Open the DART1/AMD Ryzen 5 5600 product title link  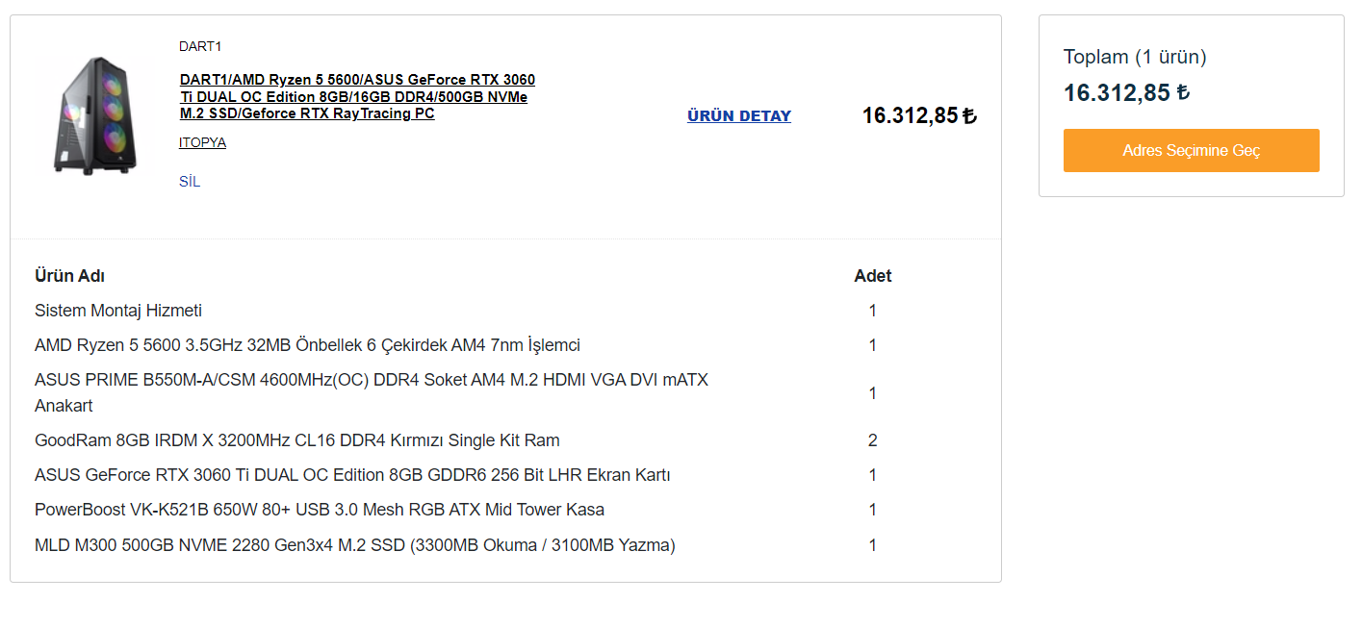(x=357, y=96)
